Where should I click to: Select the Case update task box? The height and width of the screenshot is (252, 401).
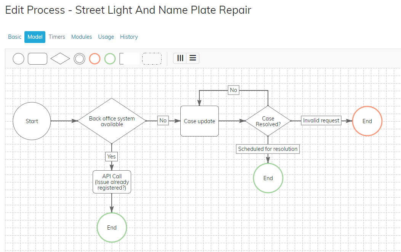pyautogui.click(x=199, y=121)
